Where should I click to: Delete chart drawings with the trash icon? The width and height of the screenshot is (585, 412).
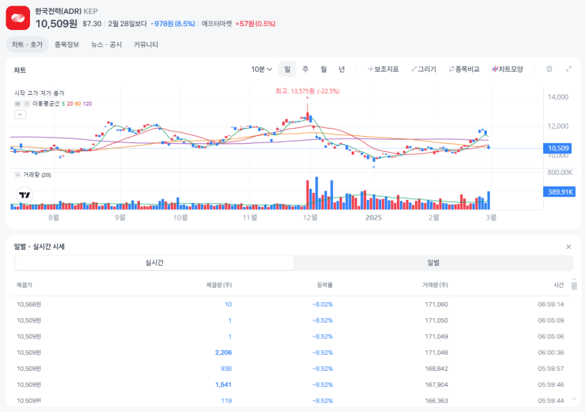[549, 69]
